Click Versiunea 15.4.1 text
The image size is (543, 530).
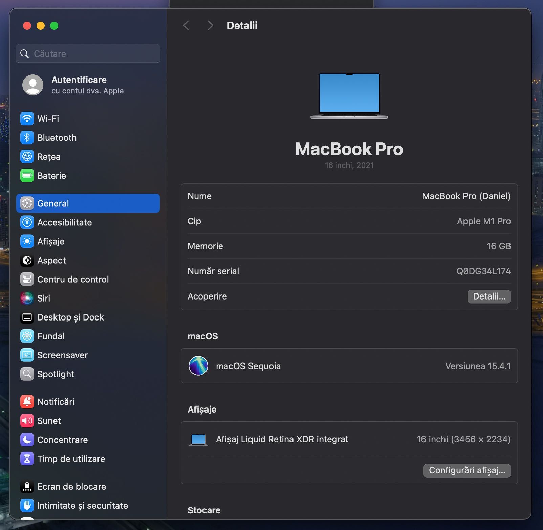click(x=478, y=366)
